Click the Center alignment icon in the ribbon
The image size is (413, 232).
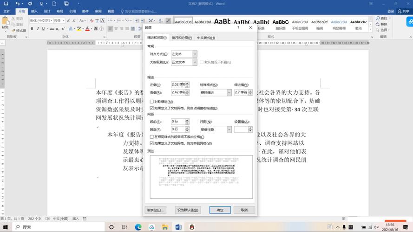(x=116, y=29)
